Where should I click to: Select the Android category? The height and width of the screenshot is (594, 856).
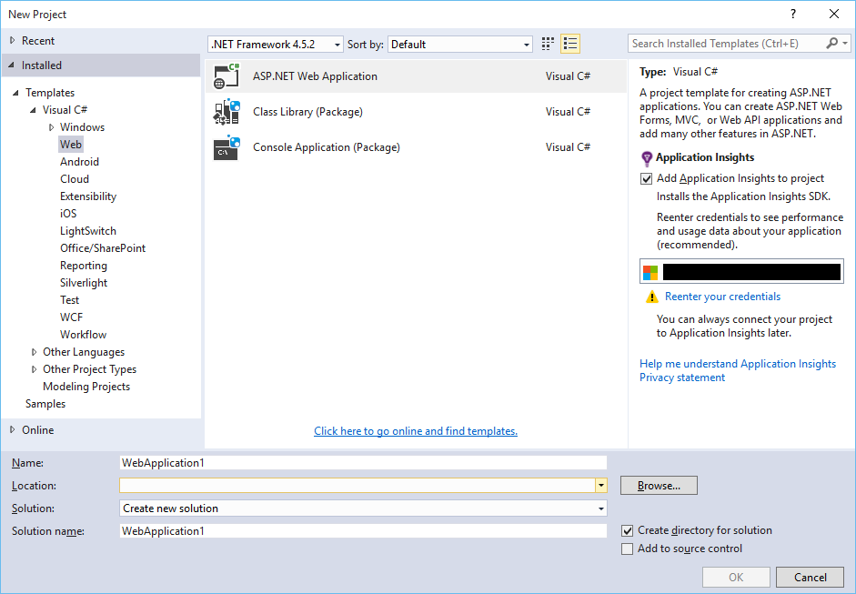click(80, 162)
